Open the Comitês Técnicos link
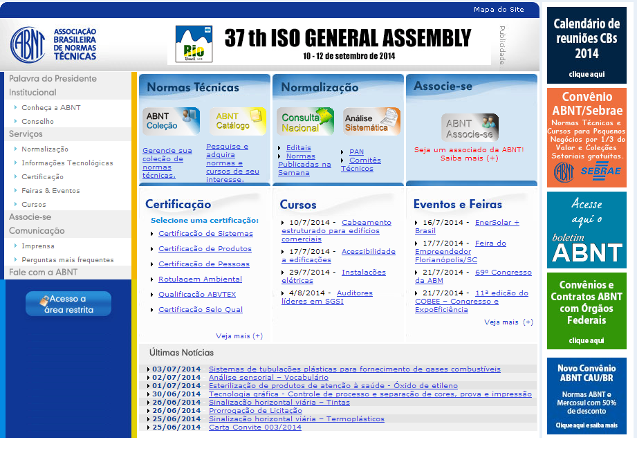The image size is (637, 460). [361, 165]
